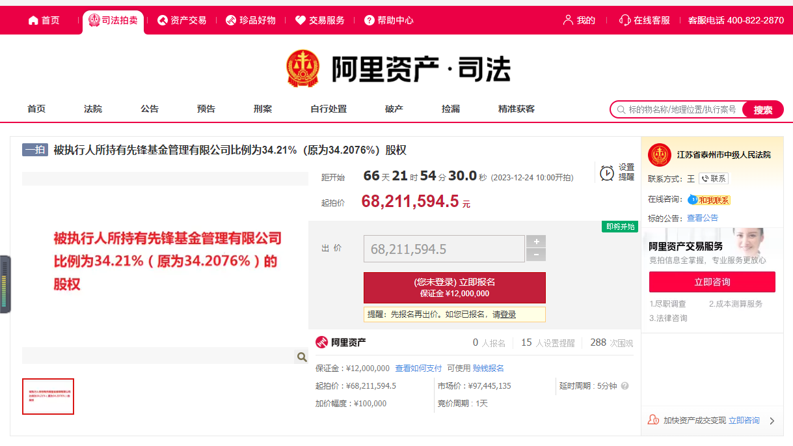Click the auction title about 先锋基金管理有限公司 股权
This screenshot has height=446, width=793.
[x=230, y=150]
